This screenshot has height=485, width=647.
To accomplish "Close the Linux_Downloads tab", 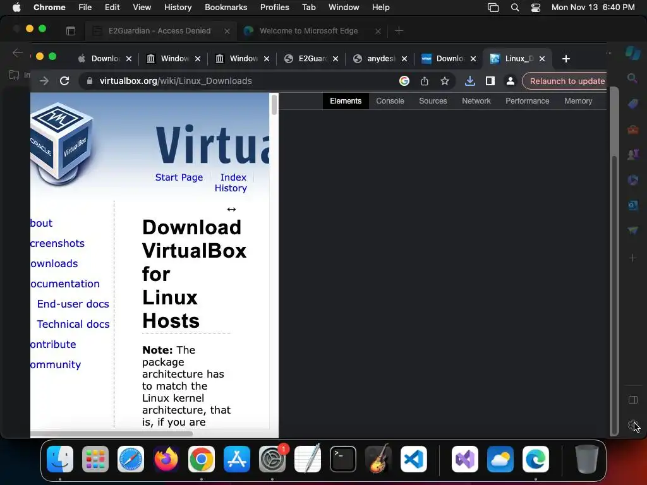I will point(541,59).
